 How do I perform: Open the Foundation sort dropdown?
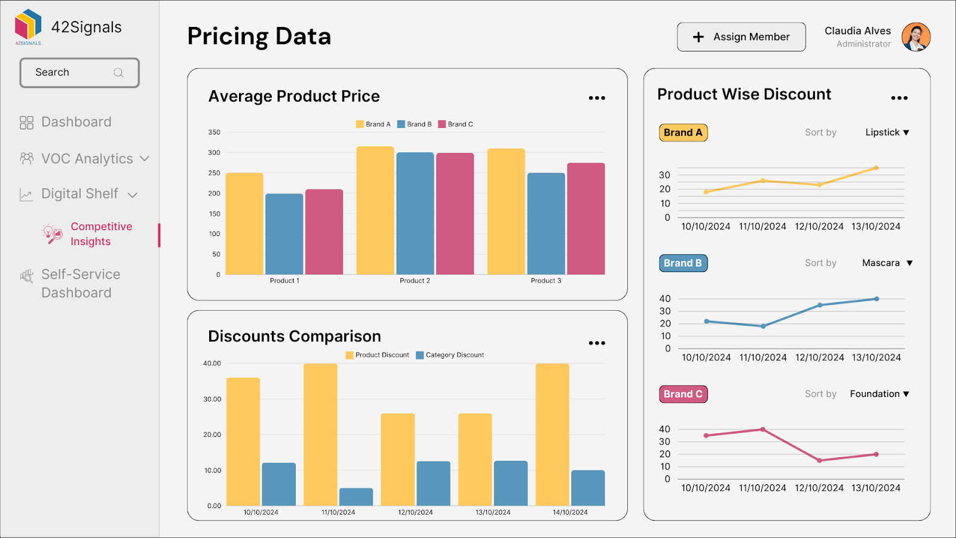[880, 394]
